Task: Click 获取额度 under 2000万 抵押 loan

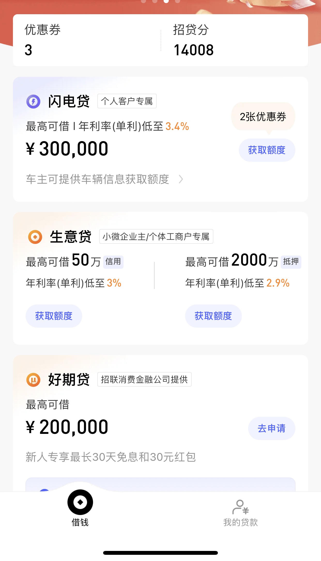Action: coord(213,316)
